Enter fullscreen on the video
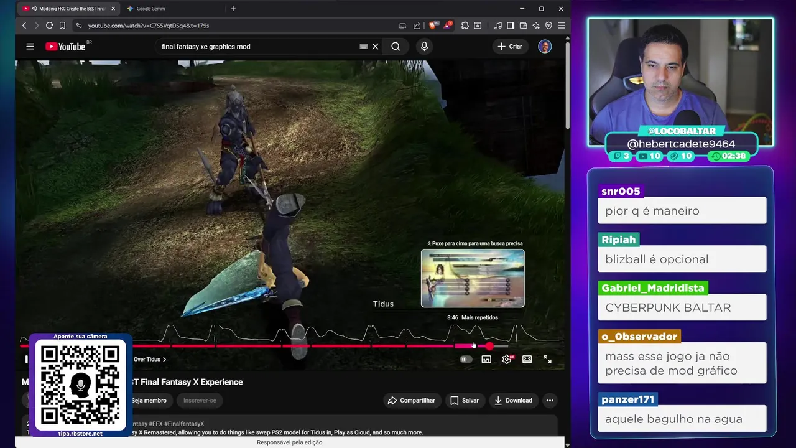Viewport: 796px width, 448px height. tap(547, 359)
